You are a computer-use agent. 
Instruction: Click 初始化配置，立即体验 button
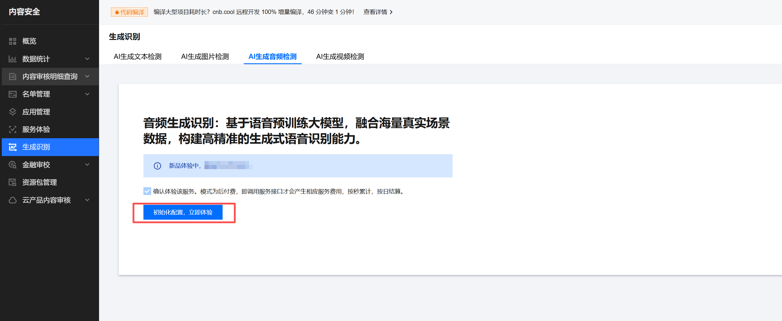(183, 212)
